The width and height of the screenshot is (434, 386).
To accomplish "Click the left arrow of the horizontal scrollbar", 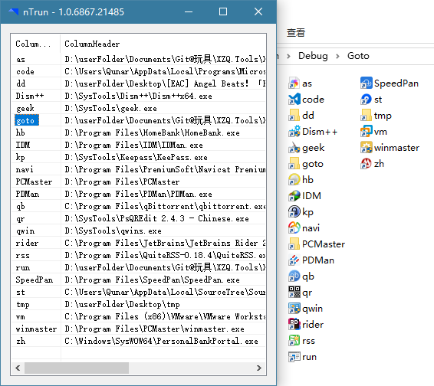I will pyautogui.click(x=18, y=368).
